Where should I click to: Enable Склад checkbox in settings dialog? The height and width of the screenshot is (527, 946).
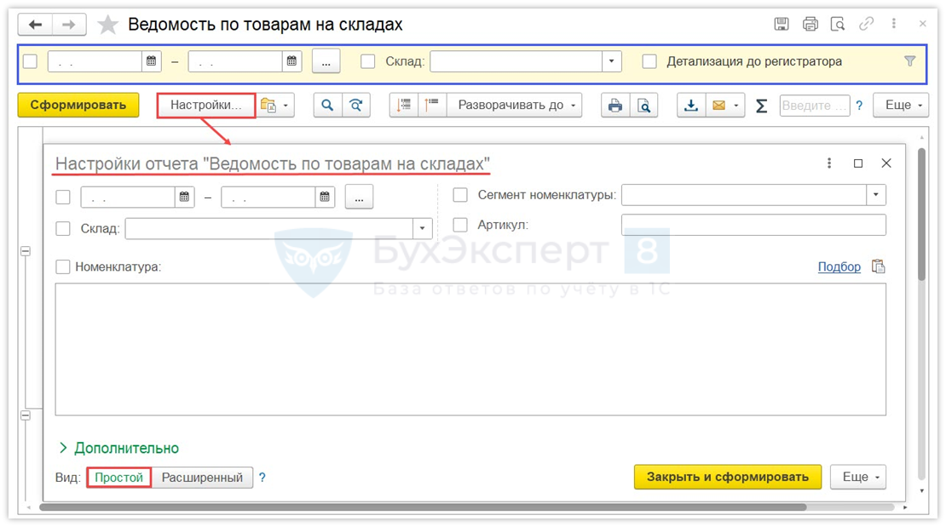point(63,228)
